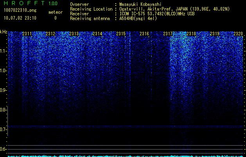Viewport: 246px width, 157px height.
Task: Click the Receiver field label
Action: click(79, 14)
